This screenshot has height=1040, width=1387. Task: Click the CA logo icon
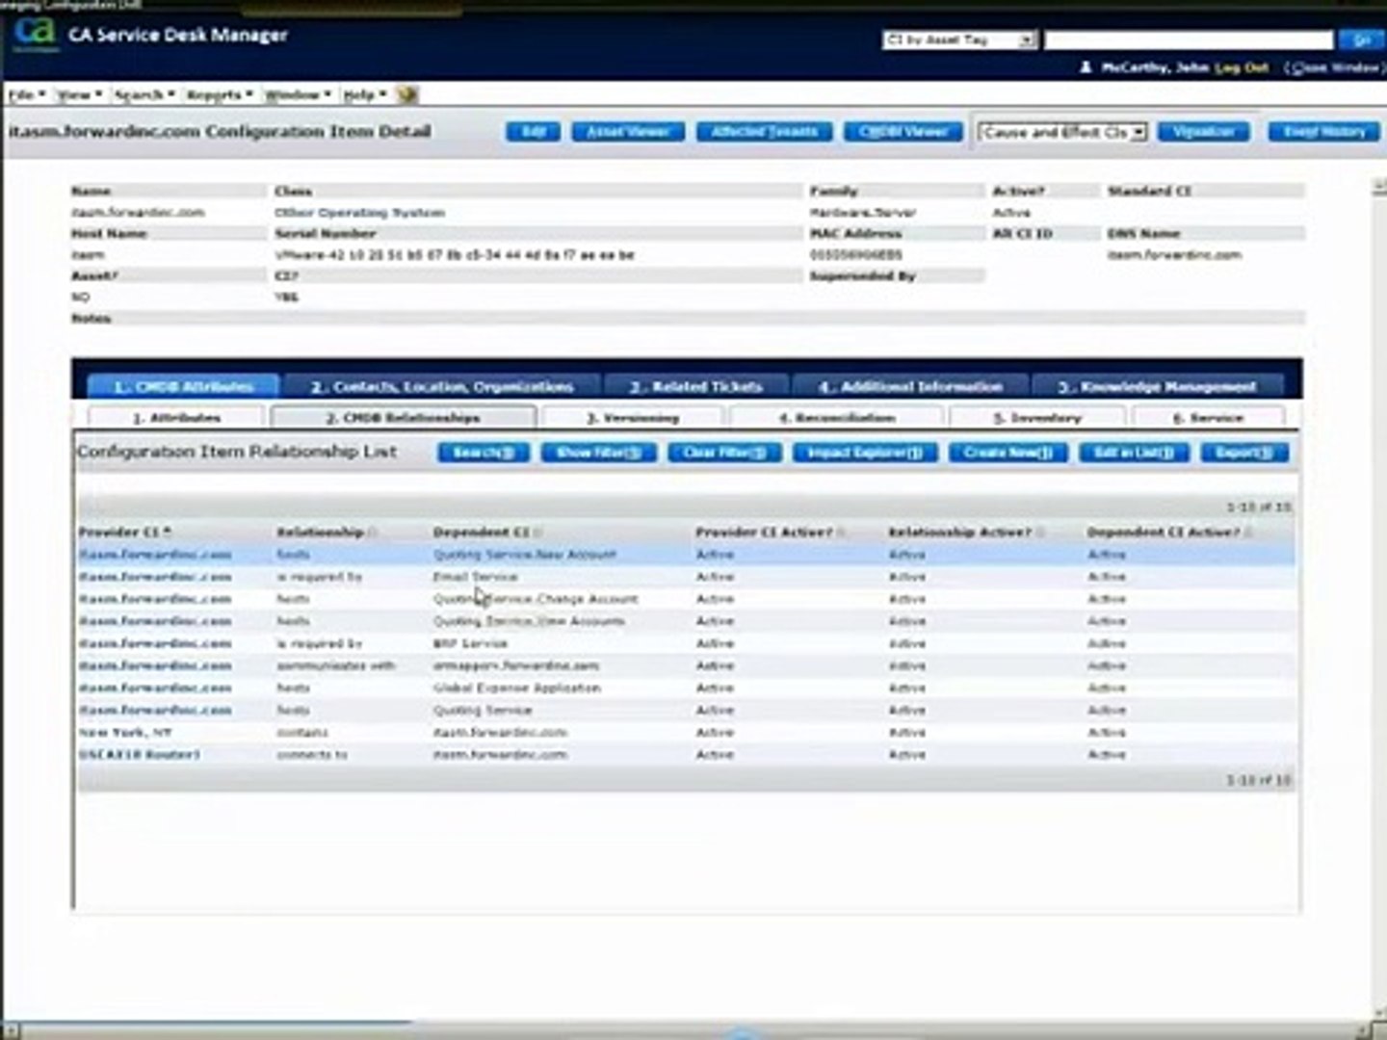(x=35, y=33)
